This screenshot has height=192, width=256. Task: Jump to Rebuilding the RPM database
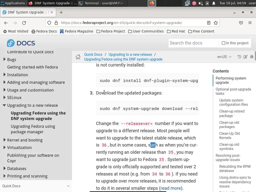point(235,168)
